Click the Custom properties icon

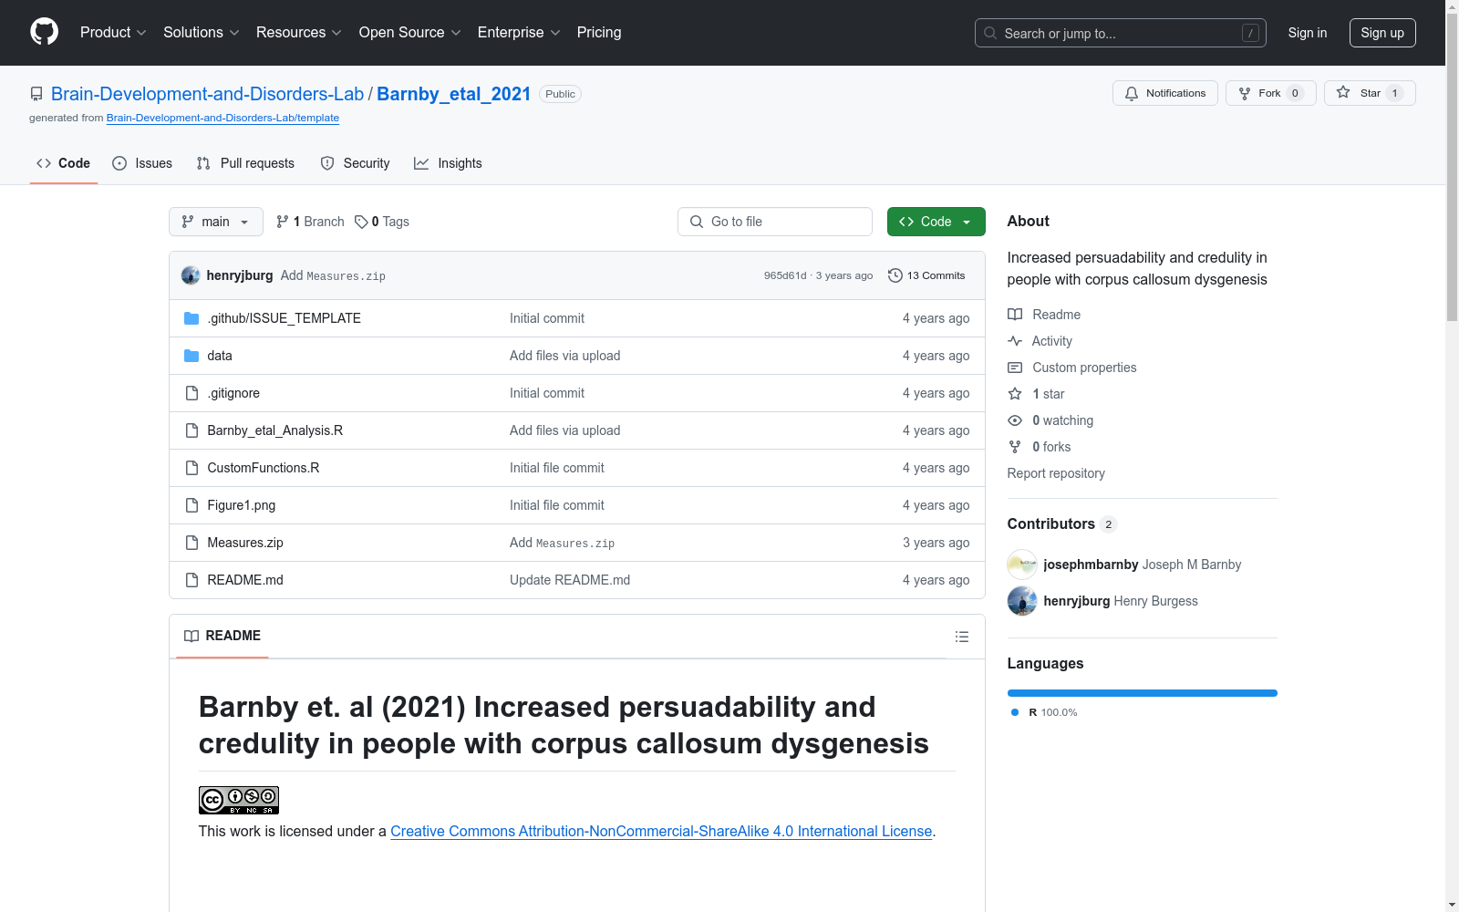click(1015, 368)
